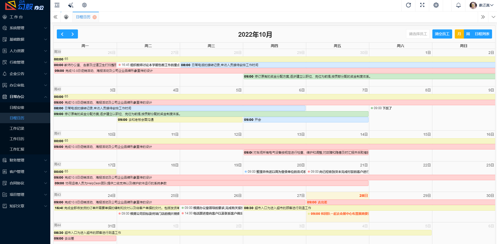Viewport: 497px width, 244px height.
Task: Switch to 周 week view
Action: point(468,34)
